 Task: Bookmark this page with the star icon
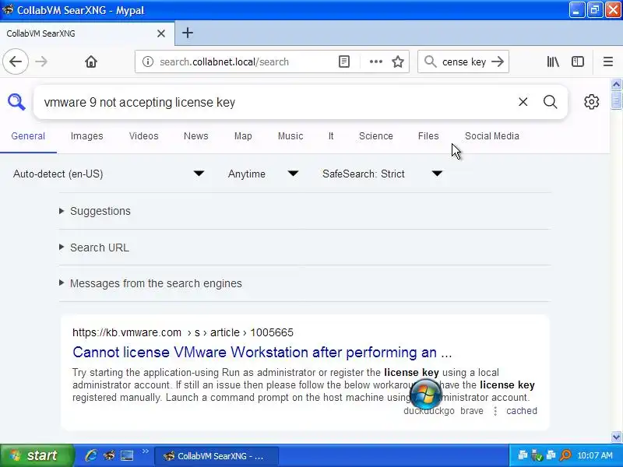[398, 61]
